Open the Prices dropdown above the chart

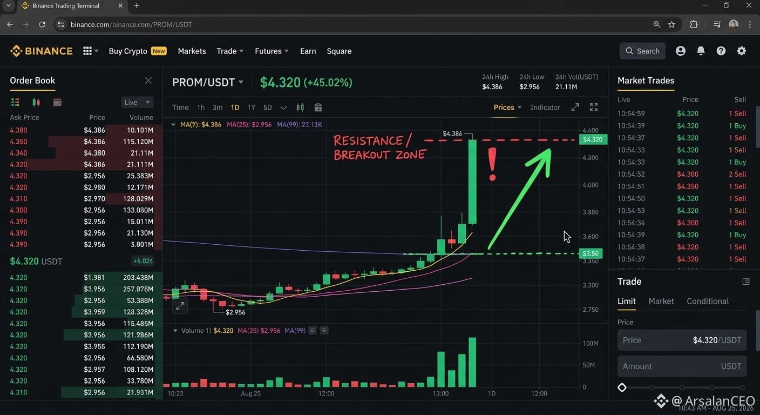pos(507,107)
